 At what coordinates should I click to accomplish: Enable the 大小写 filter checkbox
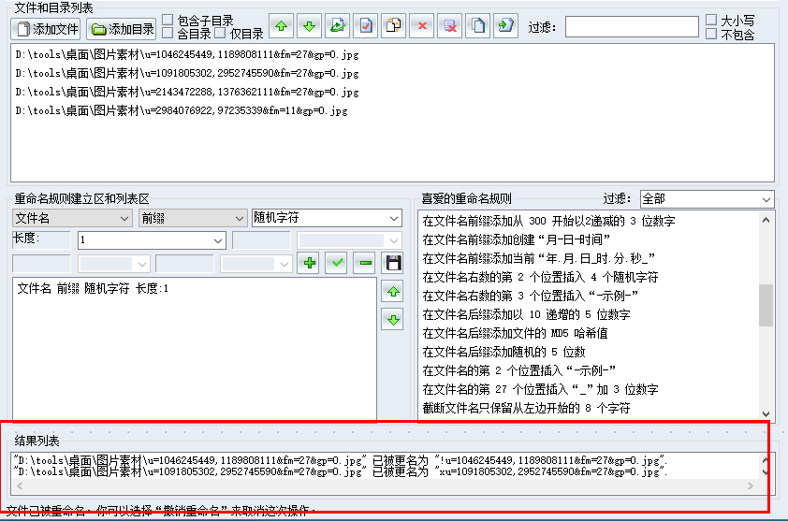(x=711, y=20)
